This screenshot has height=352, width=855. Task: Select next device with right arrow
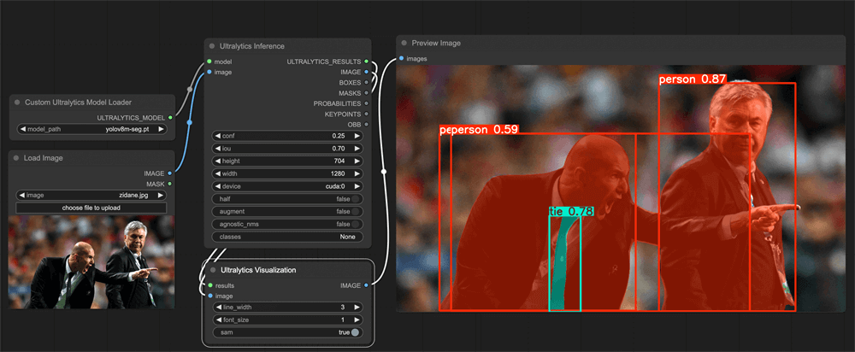click(357, 185)
